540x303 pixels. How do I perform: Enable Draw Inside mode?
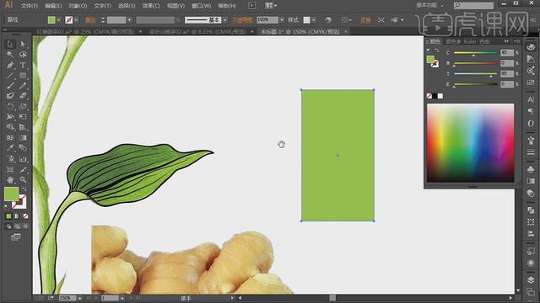(x=25, y=226)
